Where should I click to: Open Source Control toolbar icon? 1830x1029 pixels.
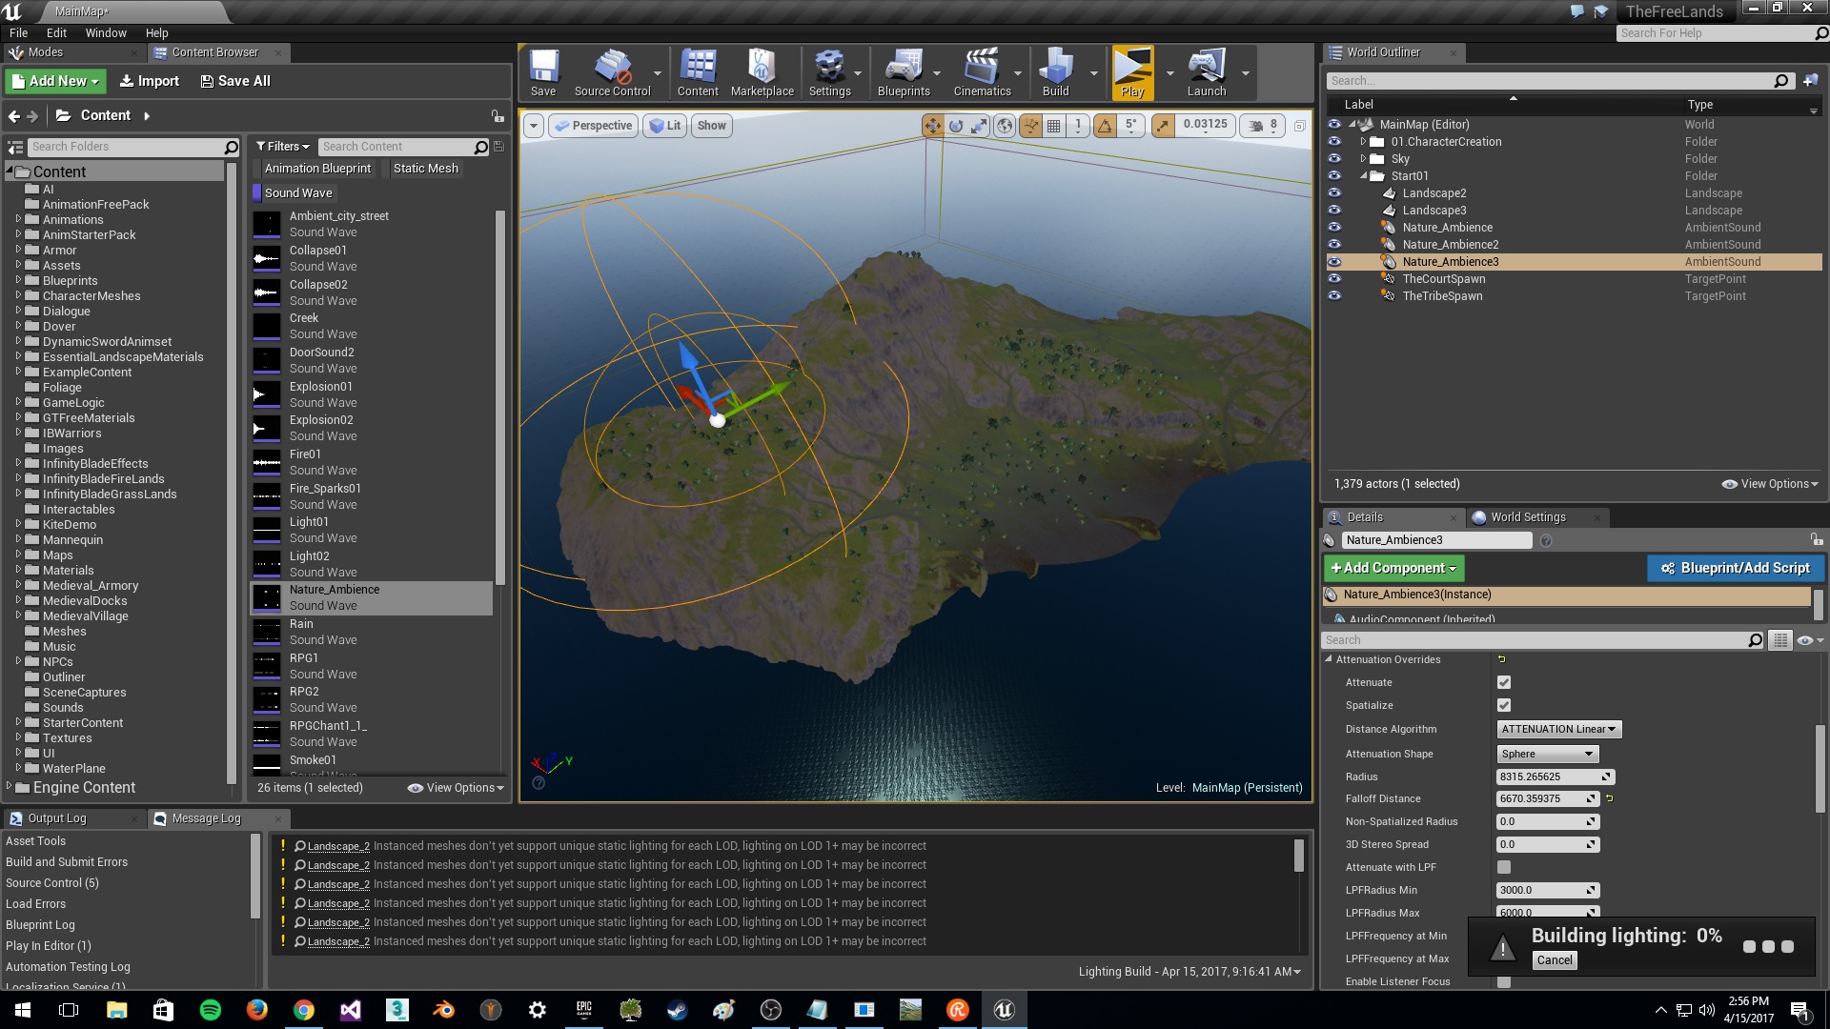(x=612, y=73)
